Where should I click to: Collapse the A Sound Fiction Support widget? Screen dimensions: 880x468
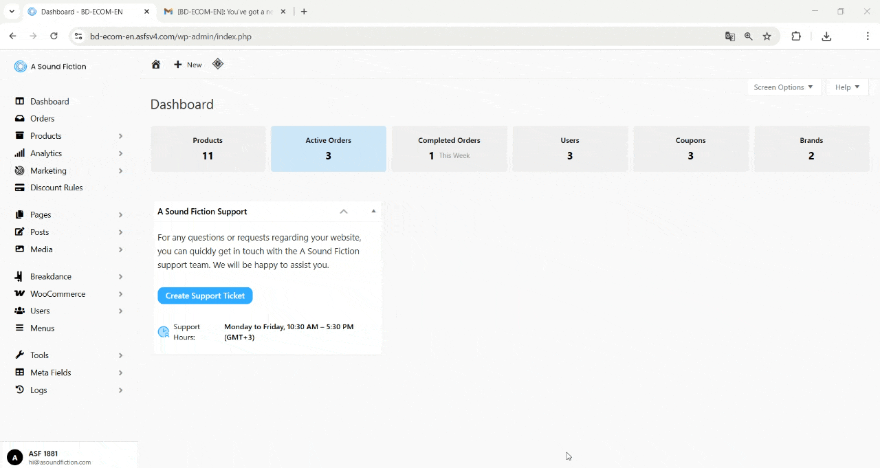[x=343, y=211]
